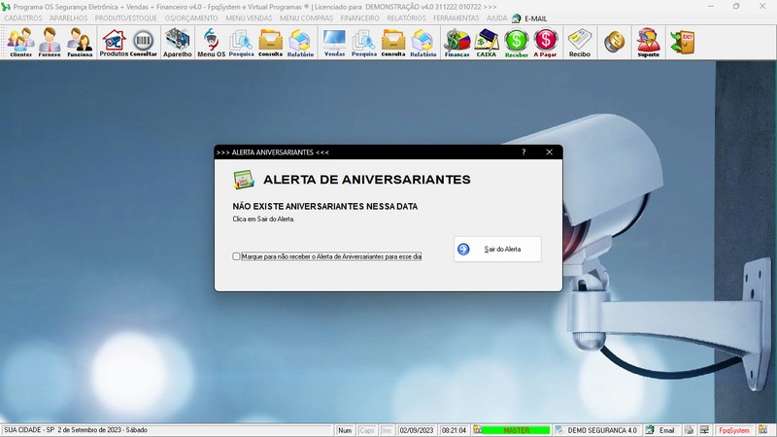
Task: Click the ALERTA DE ANIVERSARIANTES heading
Action: click(367, 180)
